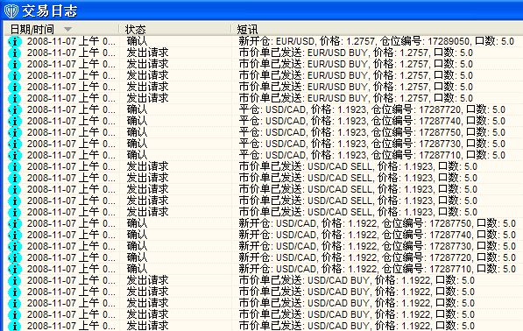The width and height of the screenshot is (523, 331).
Task: Click 确认 status in 平仓 17287710 row
Action: point(137,155)
